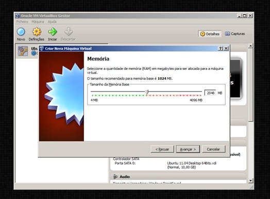Click the Audio section speaker icon
The width and height of the screenshot is (270, 199).
coord(115,176)
